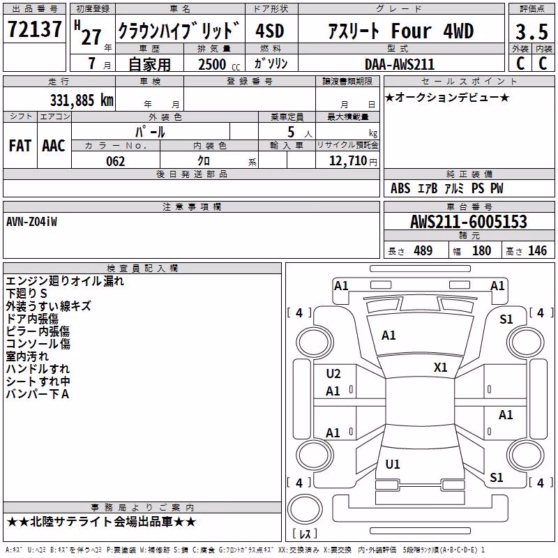Click inspector note 下廻りS
Image resolution: width=558 pixels, height=558 pixels.
tap(27, 294)
